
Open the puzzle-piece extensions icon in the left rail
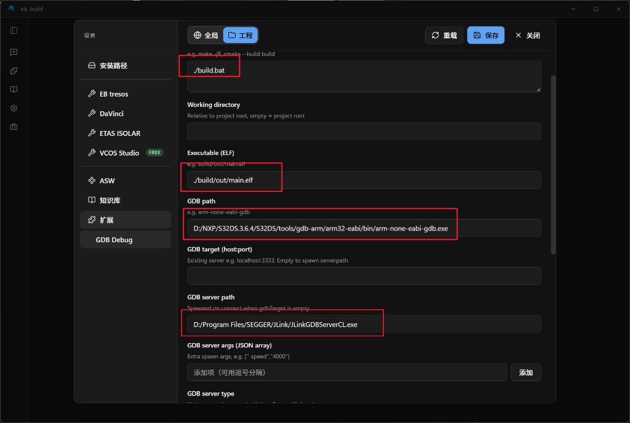(14, 71)
